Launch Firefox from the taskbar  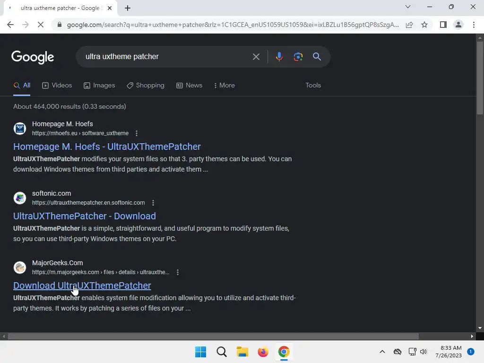(x=263, y=352)
